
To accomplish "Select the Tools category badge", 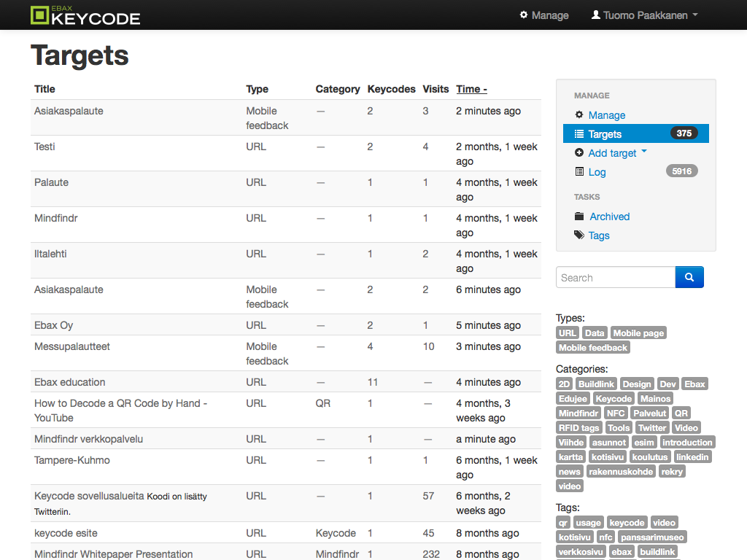I will (619, 427).
